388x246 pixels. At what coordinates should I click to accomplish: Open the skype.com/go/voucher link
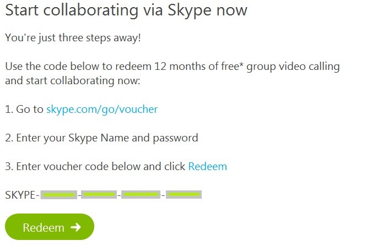(102, 110)
